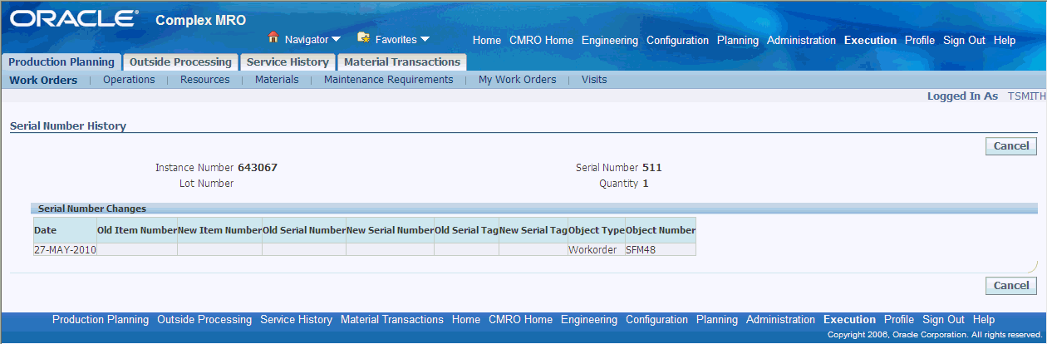Click the New Serial Tag column header

pyautogui.click(x=533, y=230)
